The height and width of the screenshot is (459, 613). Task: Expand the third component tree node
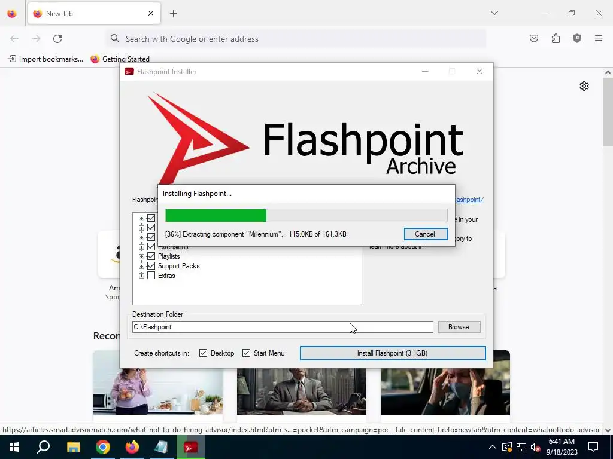click(141, 237)
